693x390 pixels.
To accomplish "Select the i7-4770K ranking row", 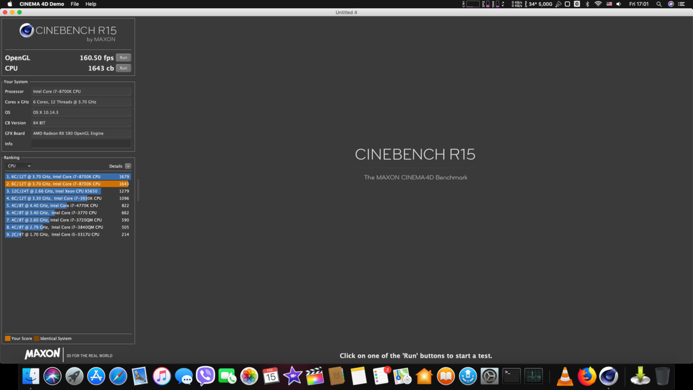I will click(68, 205).
